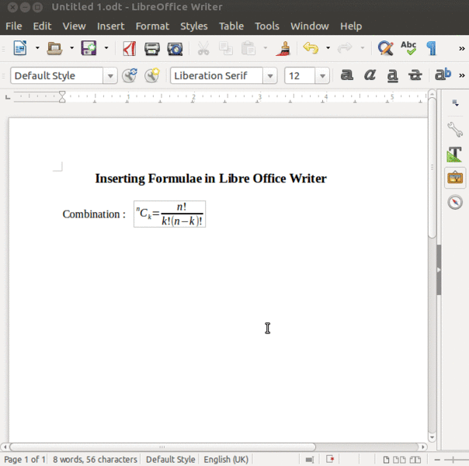Open the Table menu

pos(231,26)
